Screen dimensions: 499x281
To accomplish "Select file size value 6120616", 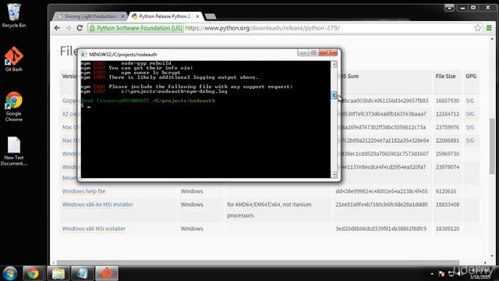I will click(x=446, y=191).
